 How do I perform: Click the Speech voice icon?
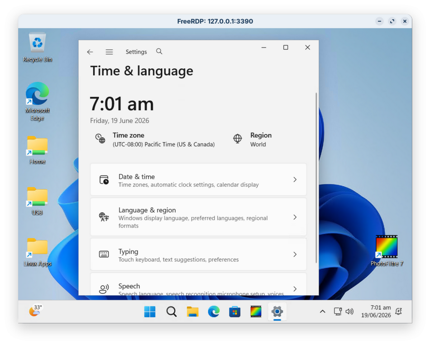click(x=104, y=289)
